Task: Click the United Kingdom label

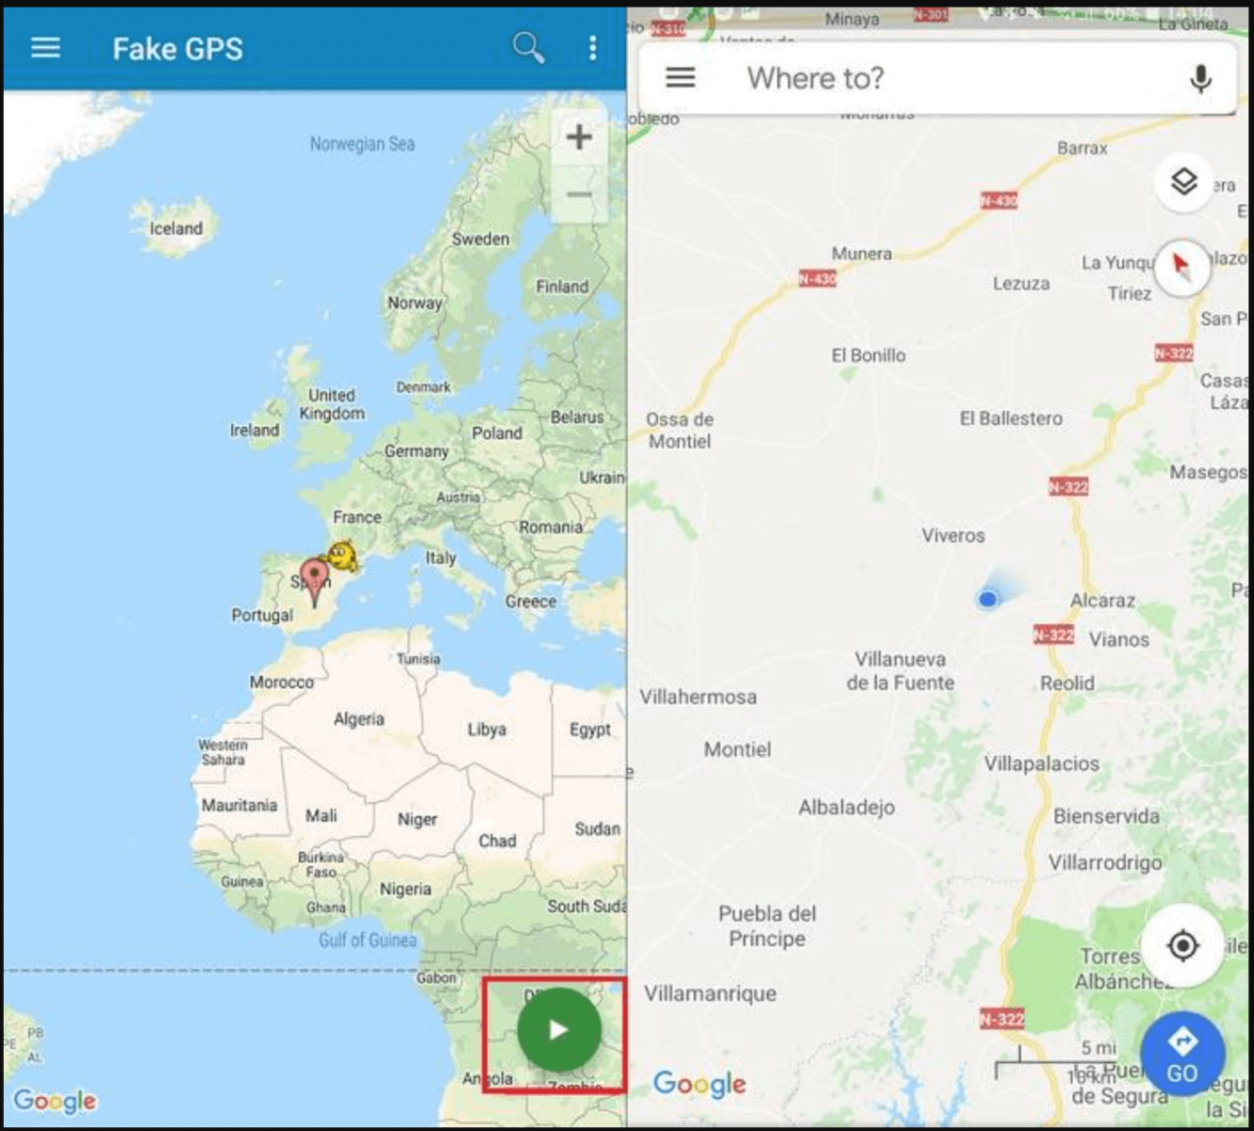Action: coord(332,404)
